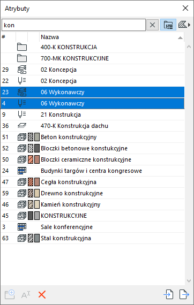The width and height of the screenshot is (194, 305).
Task: Select the 'Sale konferencyjne' name text
Action: tap(66, 227)
